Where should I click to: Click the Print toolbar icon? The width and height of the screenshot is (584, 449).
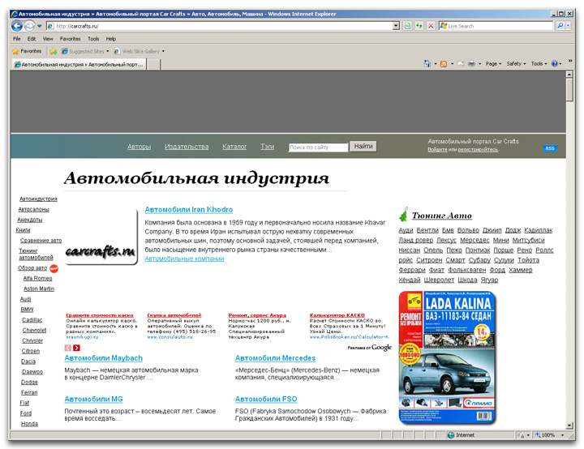pos(471,63)
